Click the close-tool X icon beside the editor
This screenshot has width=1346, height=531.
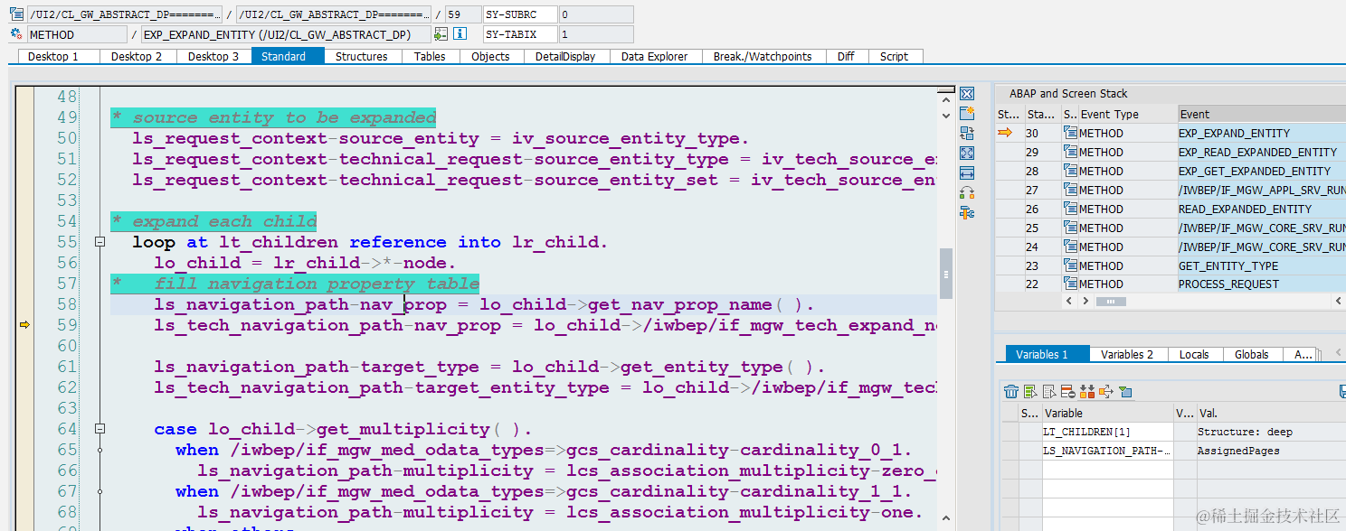click(x=967, y=94)
